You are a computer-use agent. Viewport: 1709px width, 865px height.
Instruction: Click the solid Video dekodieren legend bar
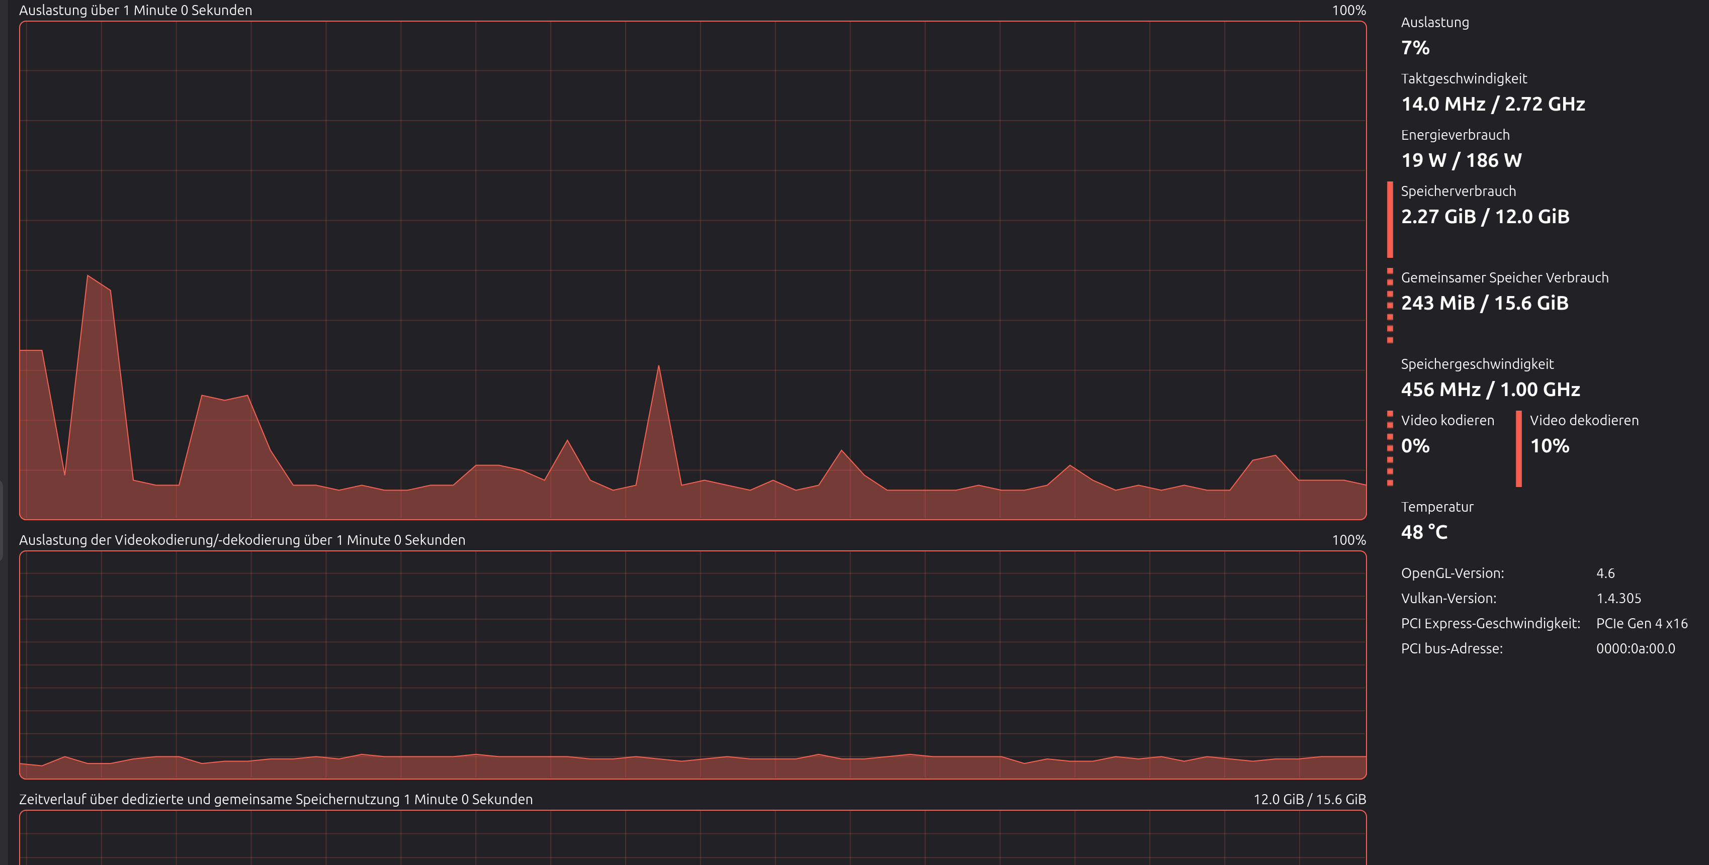tap(1518, 449)
